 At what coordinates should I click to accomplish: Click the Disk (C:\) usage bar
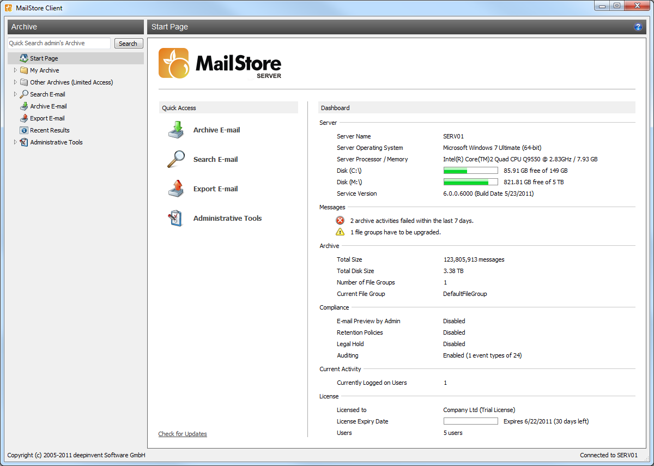(470, 171)
